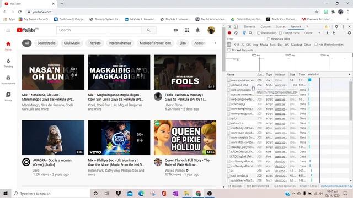Show hidden system tray icons
The width and height of the screenshot is (353, 198).
pos(293,193)
